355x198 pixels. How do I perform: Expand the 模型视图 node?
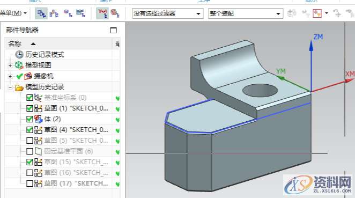click(x=10, y=65)
